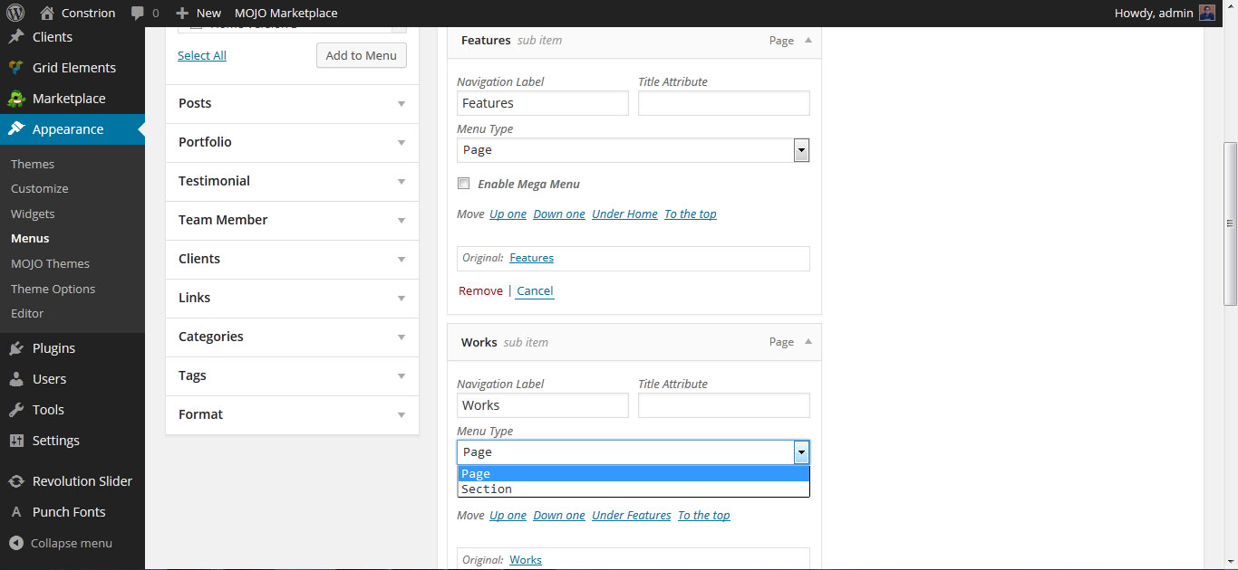Screen dimensions: 1238x570
Task: Open Marketplace from the sidebar icon
Action: 16,99
